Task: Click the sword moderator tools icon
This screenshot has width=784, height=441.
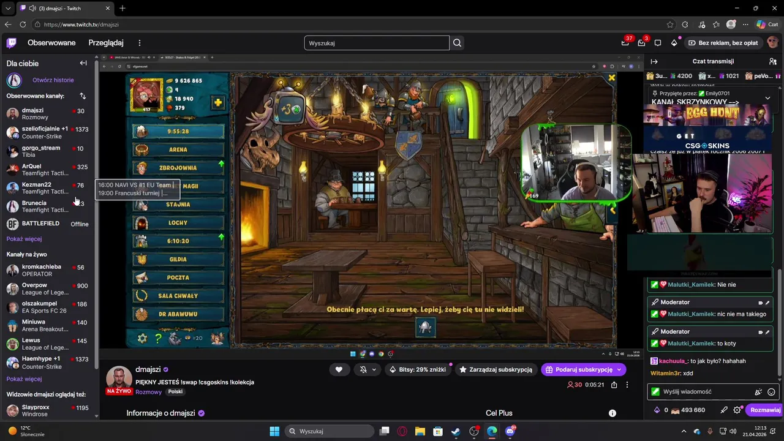Action: click(x=724, y=410)
